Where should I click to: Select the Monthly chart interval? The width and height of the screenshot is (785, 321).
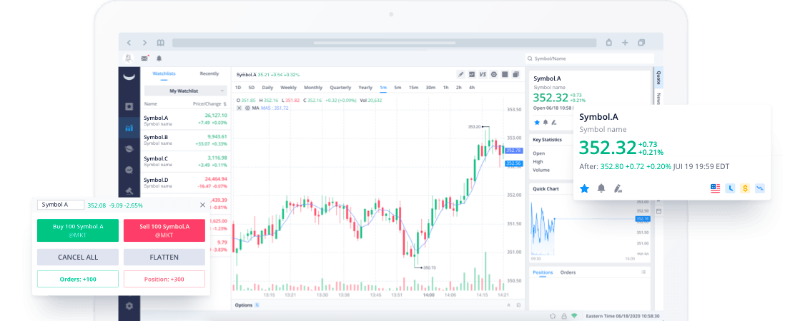tap(313, 87)
